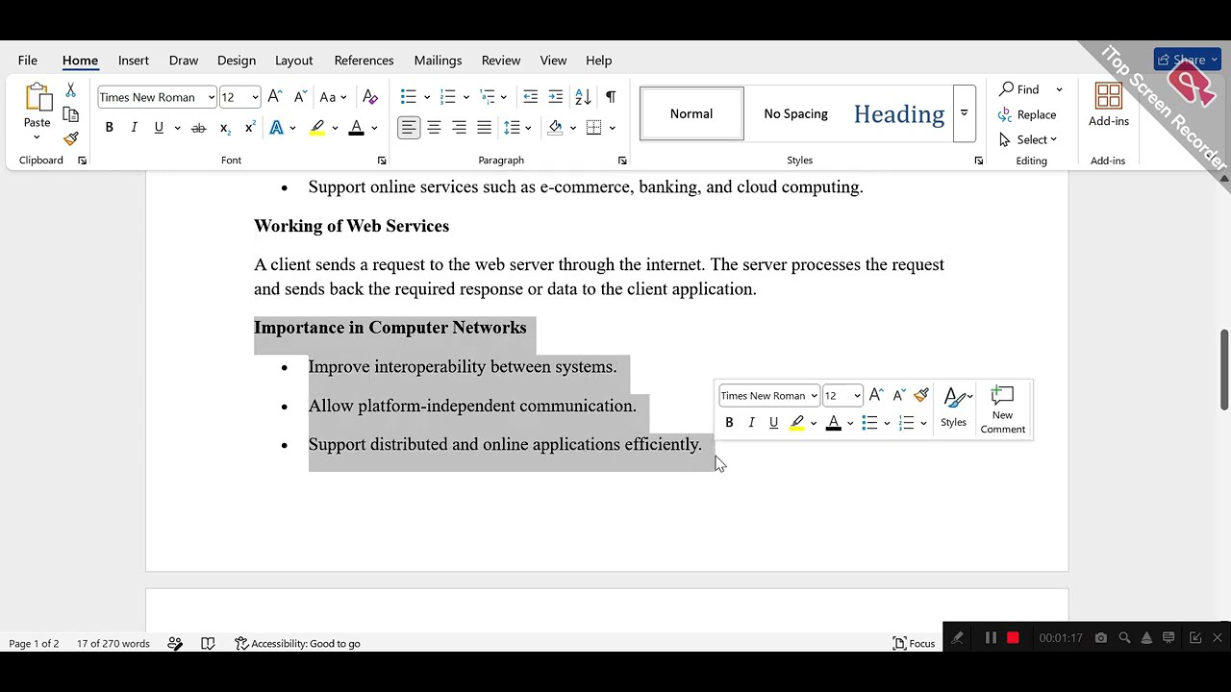Go to the References tab
The width and height of the screenshot is (1231, 692).
(364, 60)
